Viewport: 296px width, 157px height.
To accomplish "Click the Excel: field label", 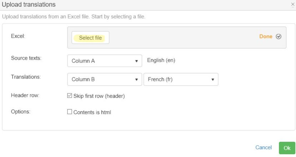I will coord(18,36).
